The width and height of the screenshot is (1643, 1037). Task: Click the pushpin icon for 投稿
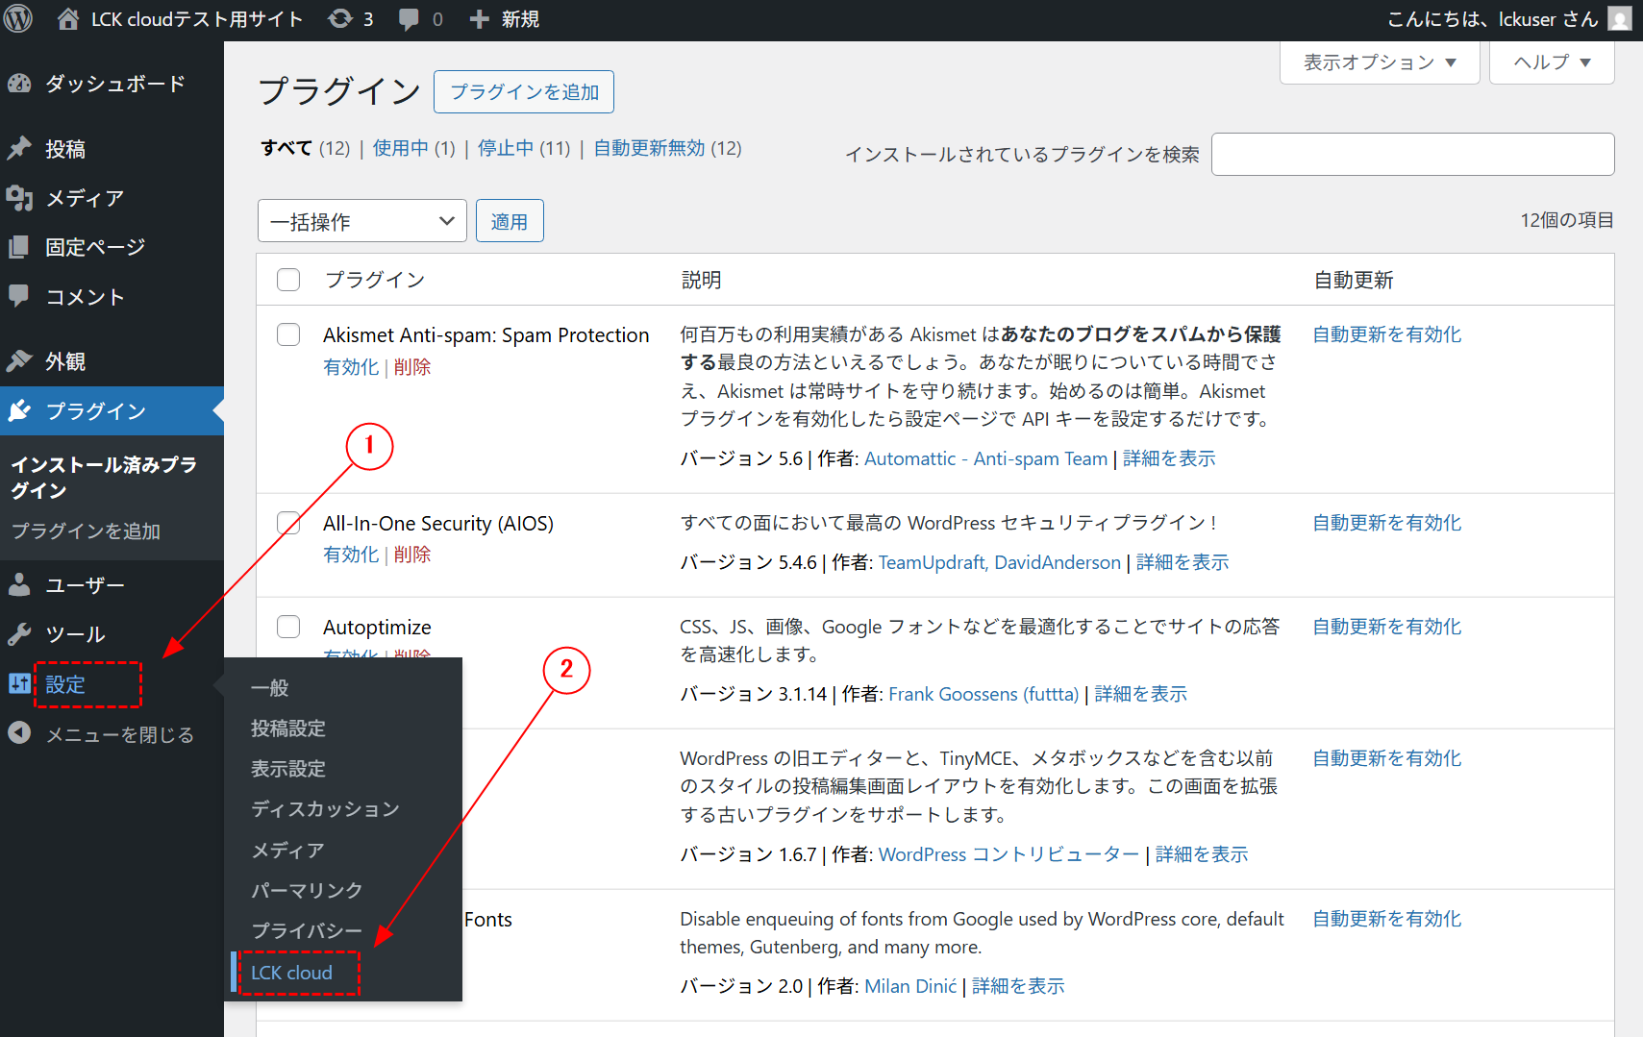[19, 149]
